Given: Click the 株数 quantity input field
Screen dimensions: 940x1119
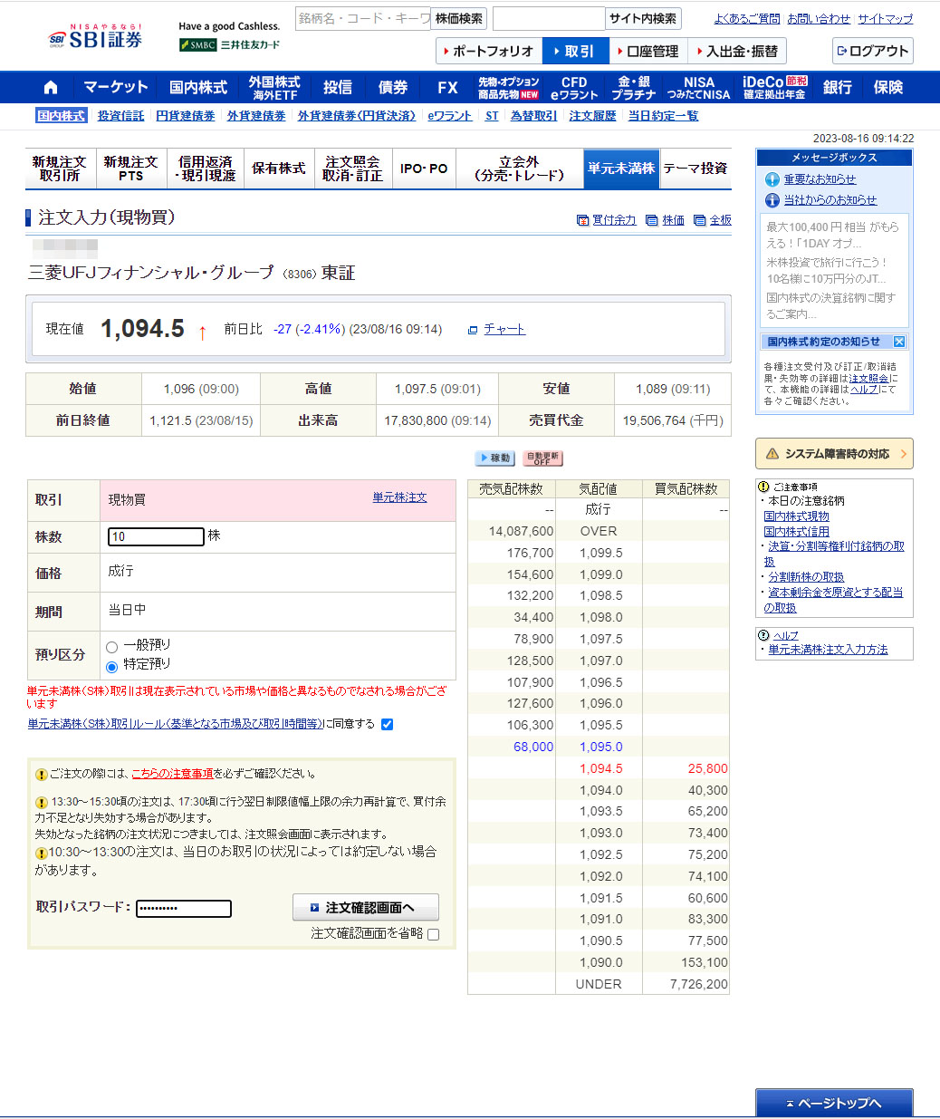Looking at the screenshot, I should (x=156, y=536).
